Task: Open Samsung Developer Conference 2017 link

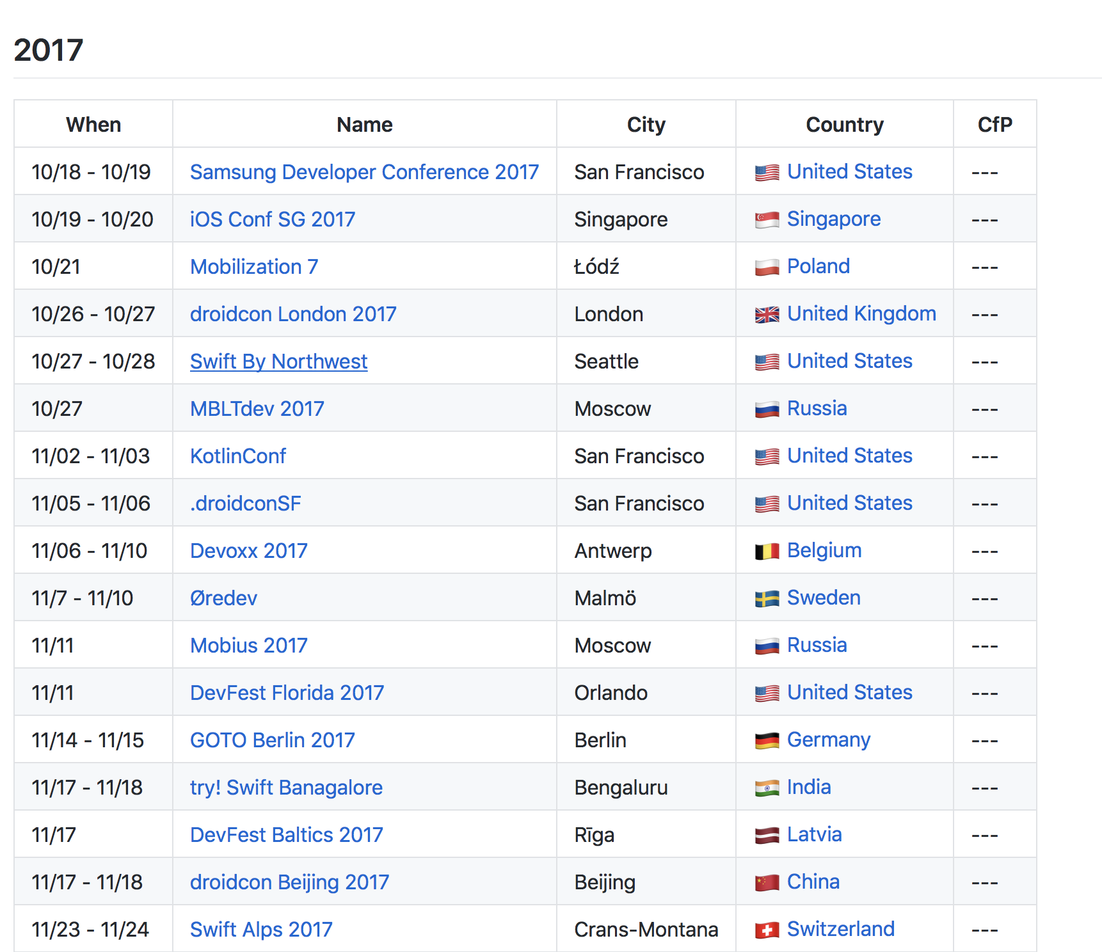Action: [364, 171]
